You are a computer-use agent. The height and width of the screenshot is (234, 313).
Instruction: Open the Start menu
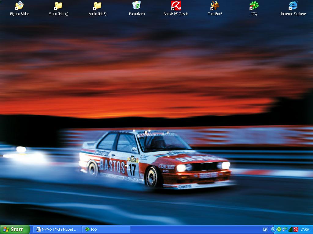[15, 229]
